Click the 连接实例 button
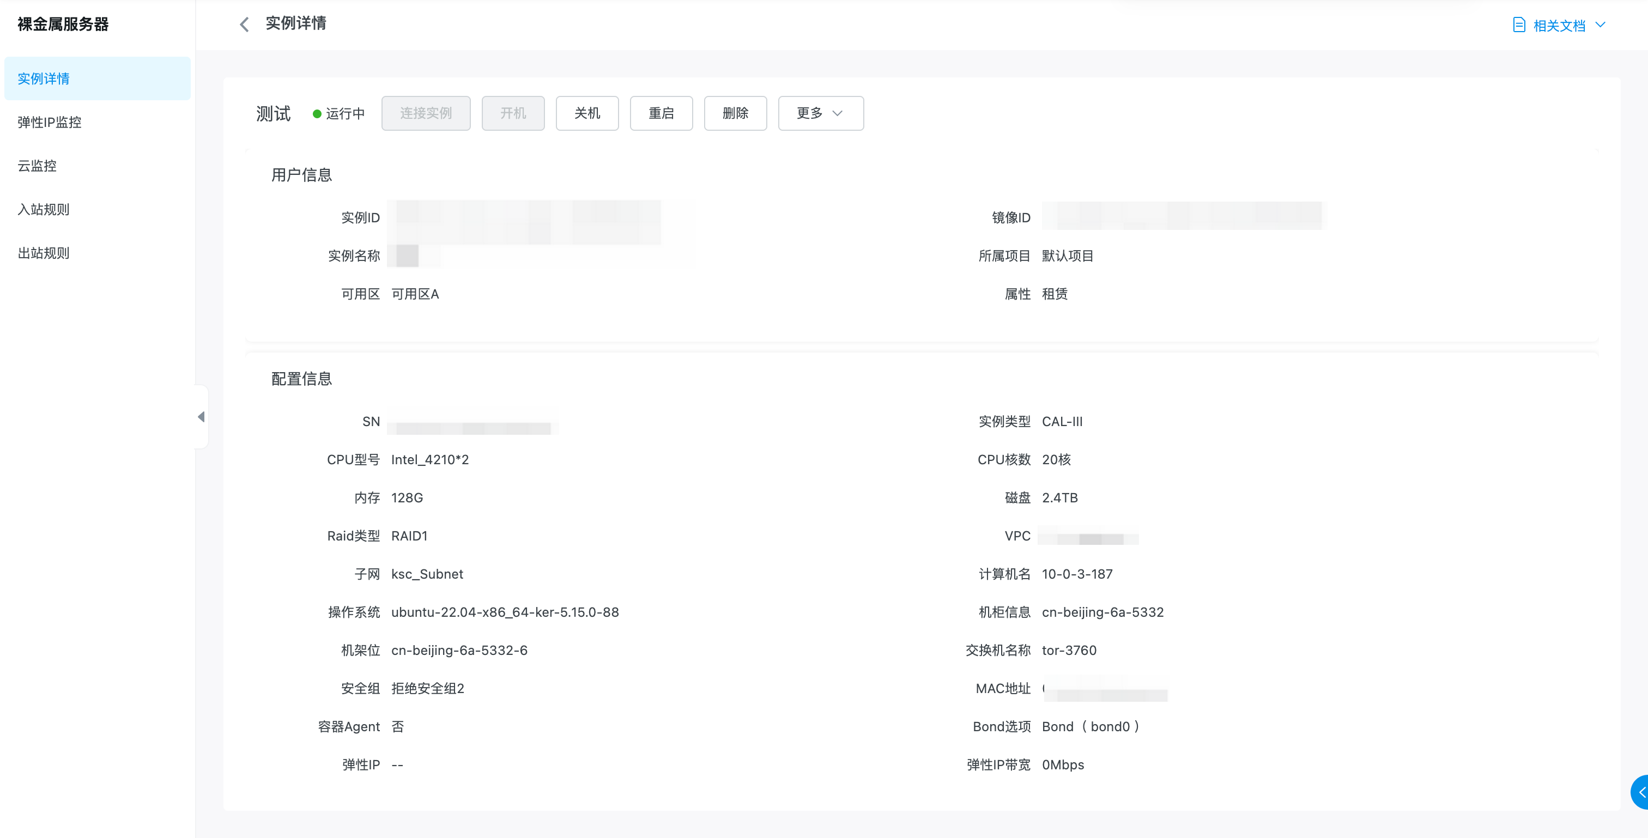 click(426, 113)
